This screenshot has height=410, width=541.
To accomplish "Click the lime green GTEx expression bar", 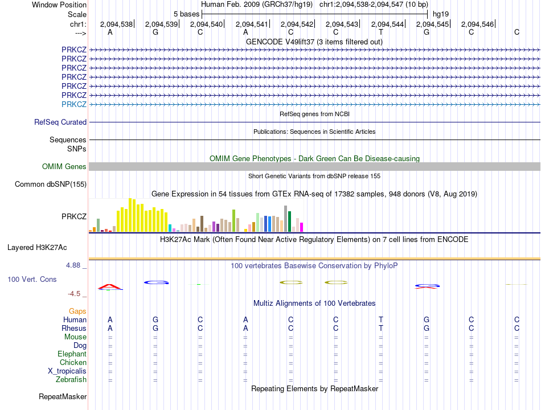I will pos(233,221).
